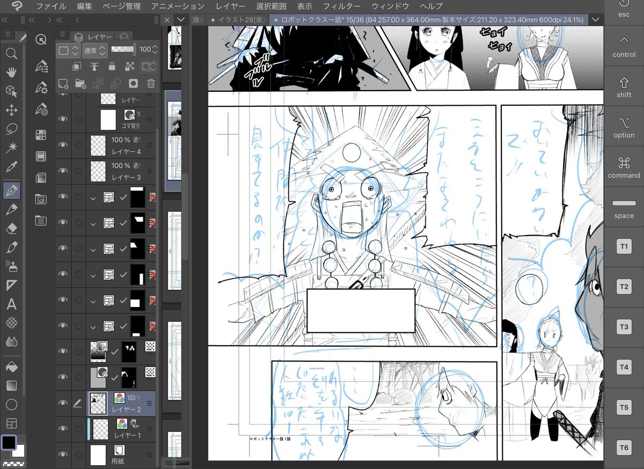Select the Hand move-view tool
644x469 pixels.
[x=11, y=72]
